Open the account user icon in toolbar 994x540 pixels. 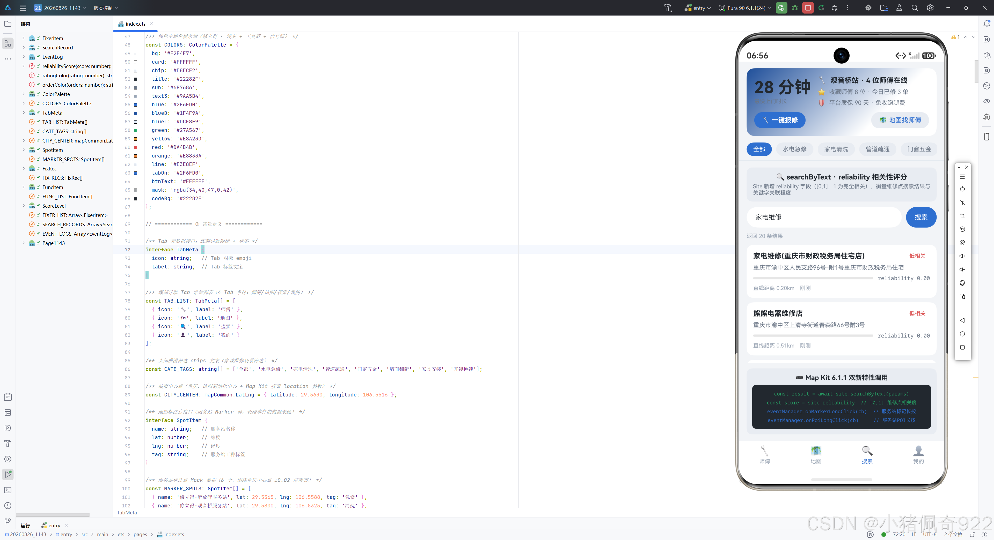(x=899, y=8)
